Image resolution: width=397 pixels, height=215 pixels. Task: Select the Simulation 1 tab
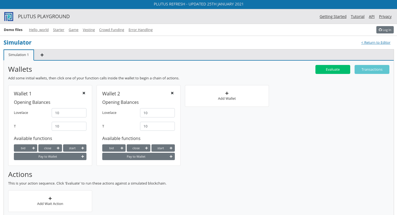[19, 55]
